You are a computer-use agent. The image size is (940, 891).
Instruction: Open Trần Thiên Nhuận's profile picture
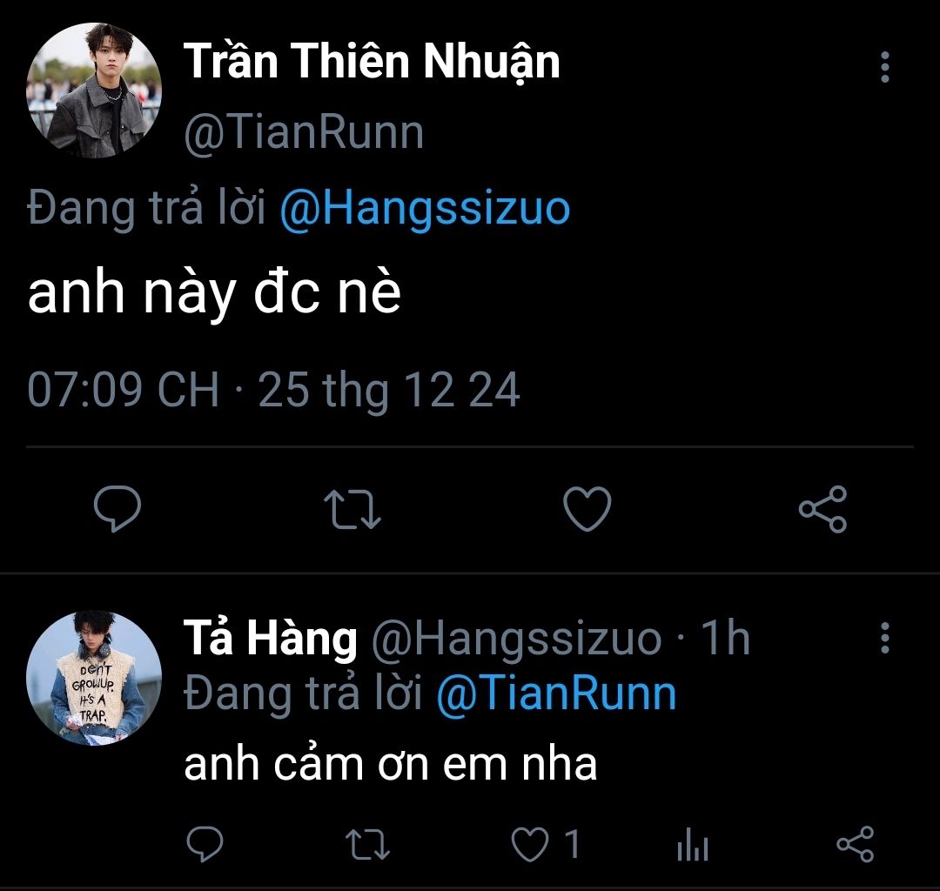94,90
